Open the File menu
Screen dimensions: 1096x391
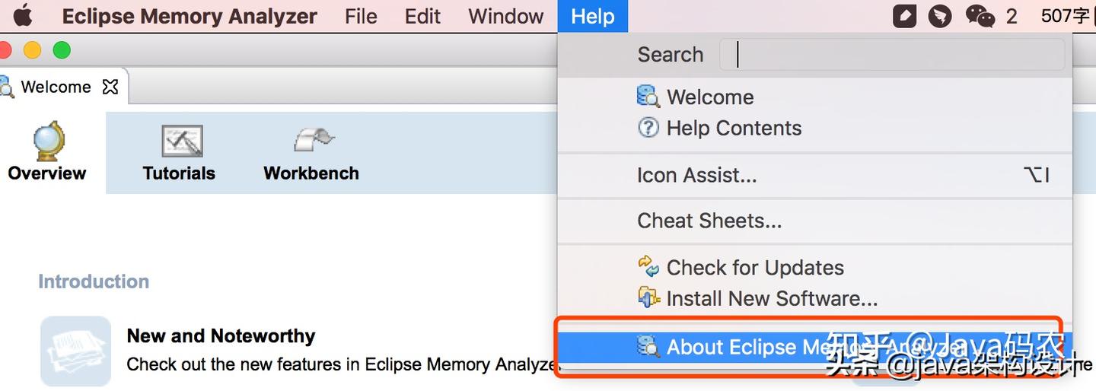tap(361, 16)
